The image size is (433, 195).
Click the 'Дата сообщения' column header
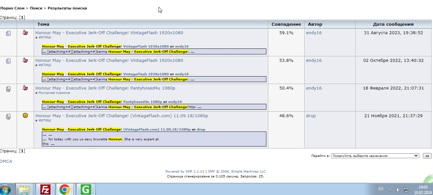point(393,24)
